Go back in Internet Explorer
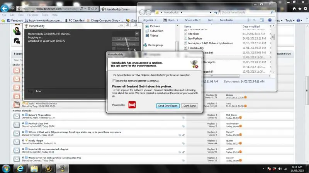 coord(4,8)
